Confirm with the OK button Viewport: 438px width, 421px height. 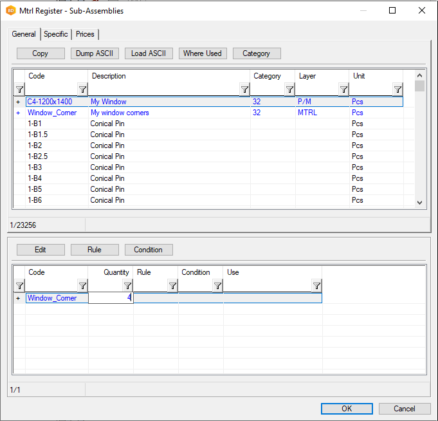[347, 409]
